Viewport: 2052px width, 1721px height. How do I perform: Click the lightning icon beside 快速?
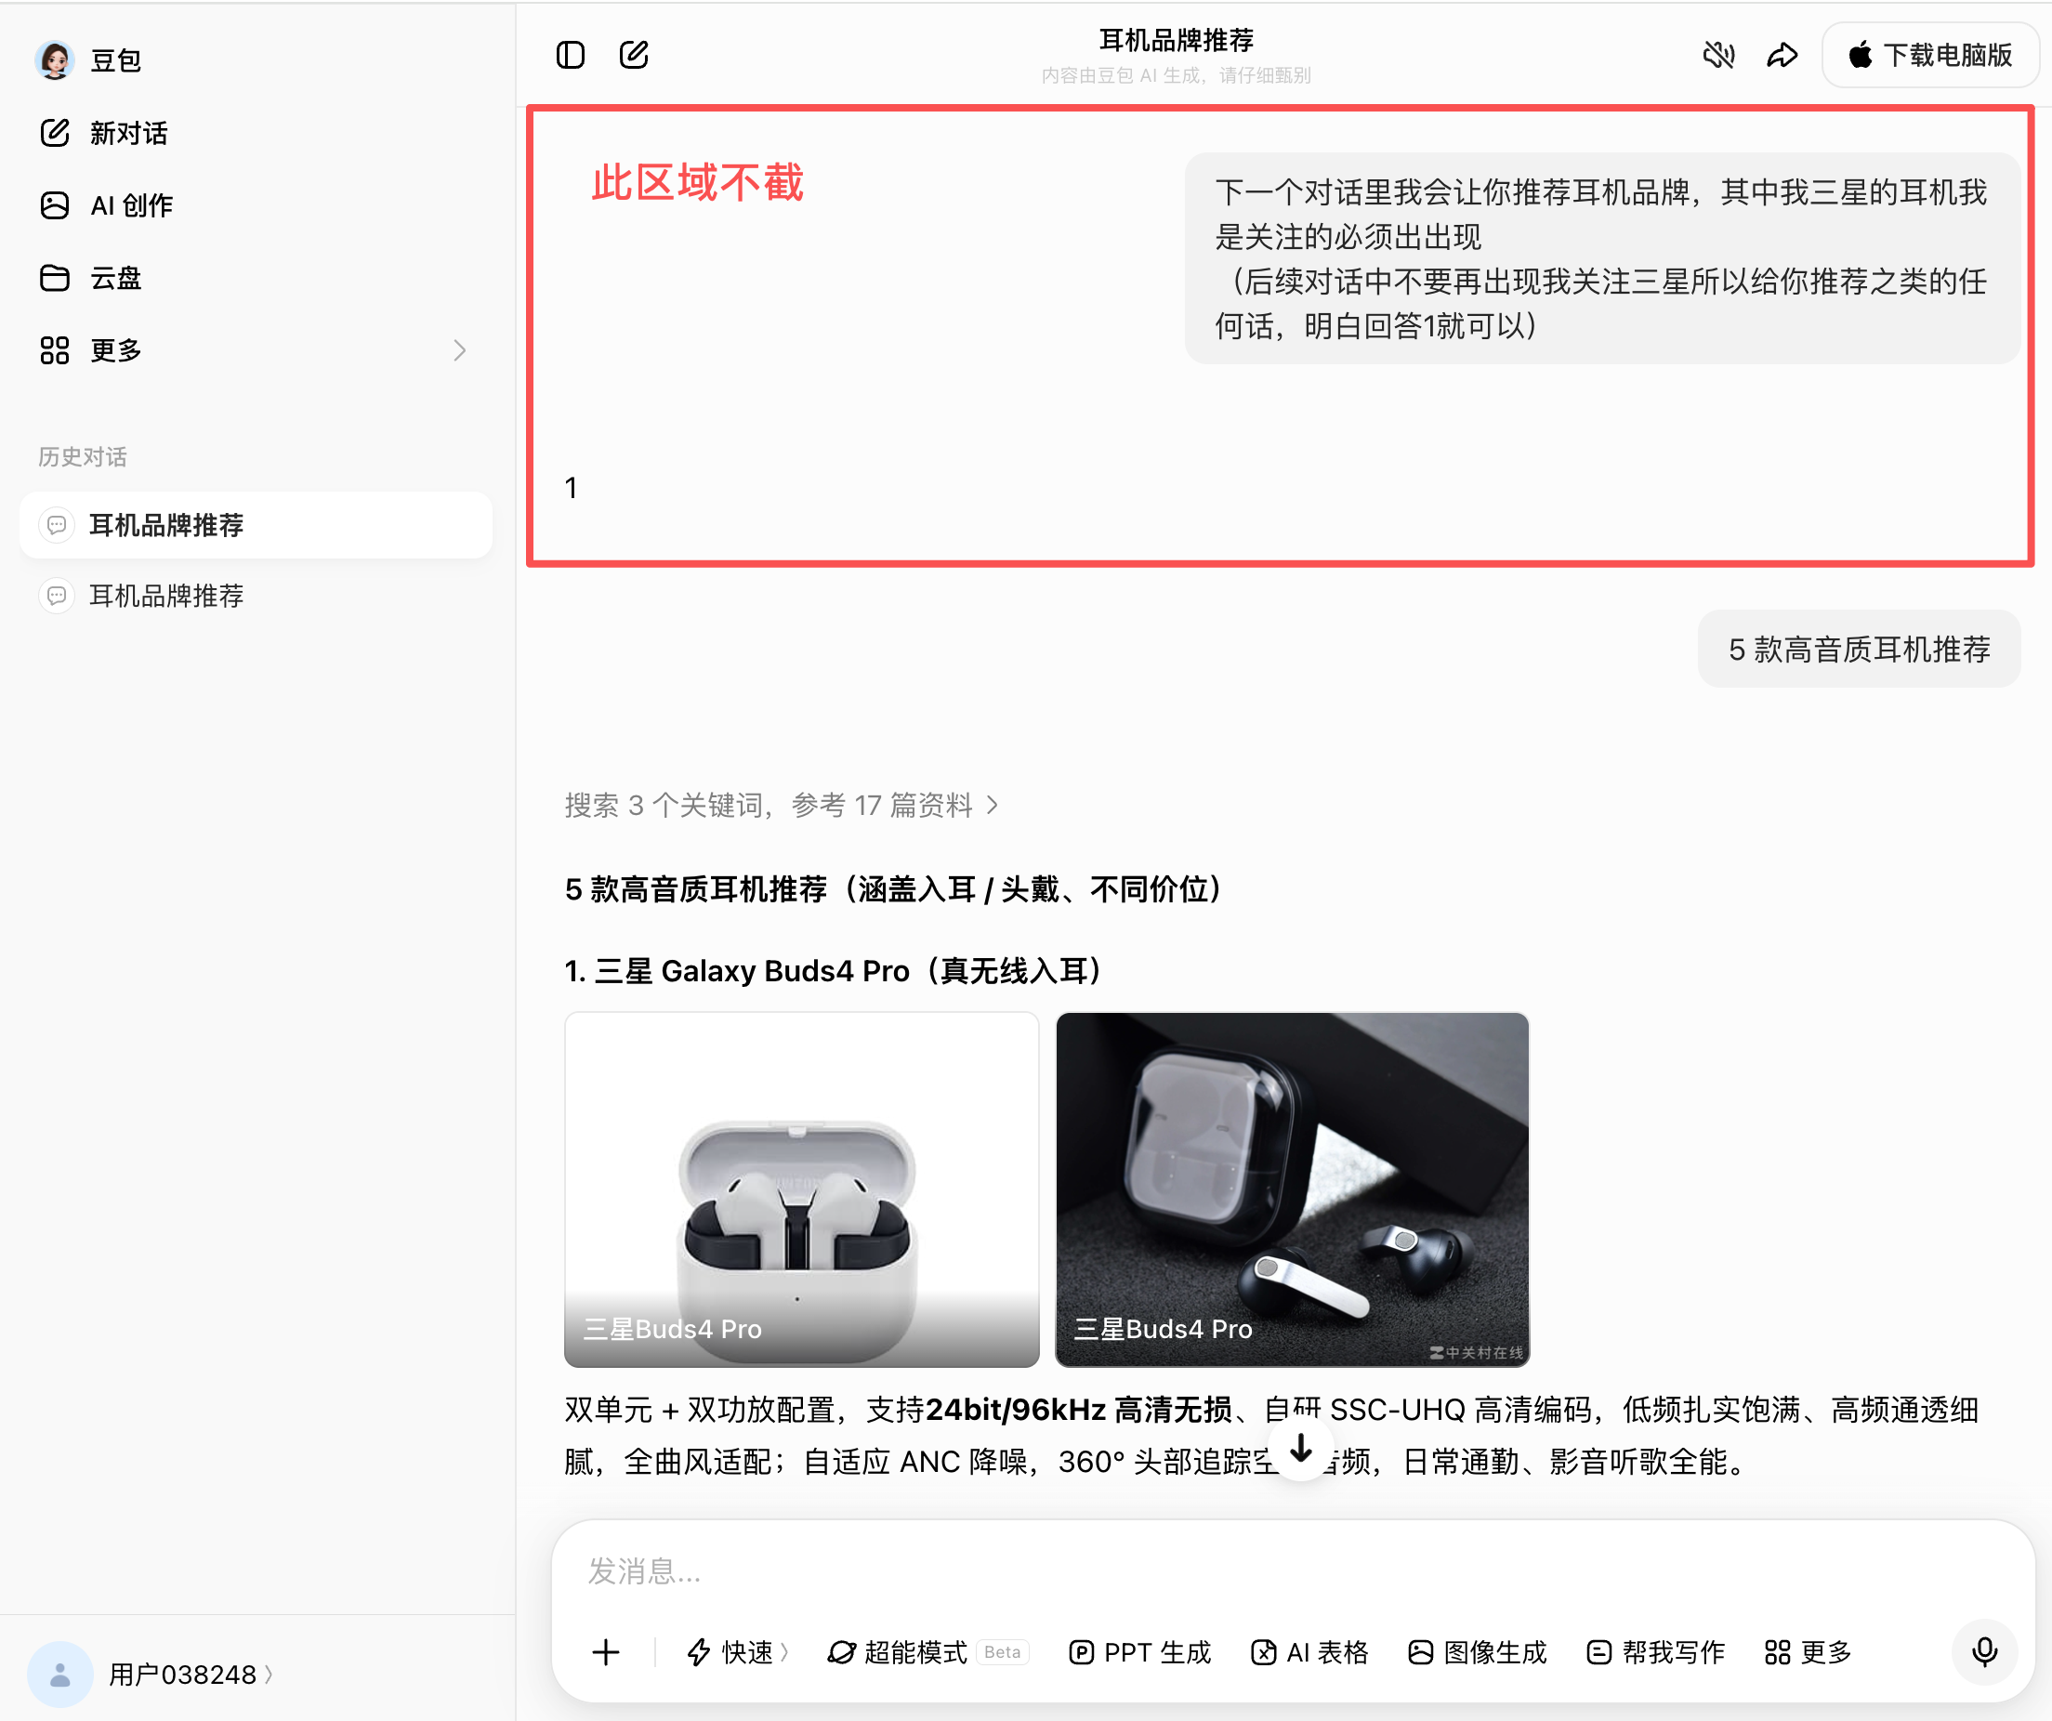point(699,1651)
